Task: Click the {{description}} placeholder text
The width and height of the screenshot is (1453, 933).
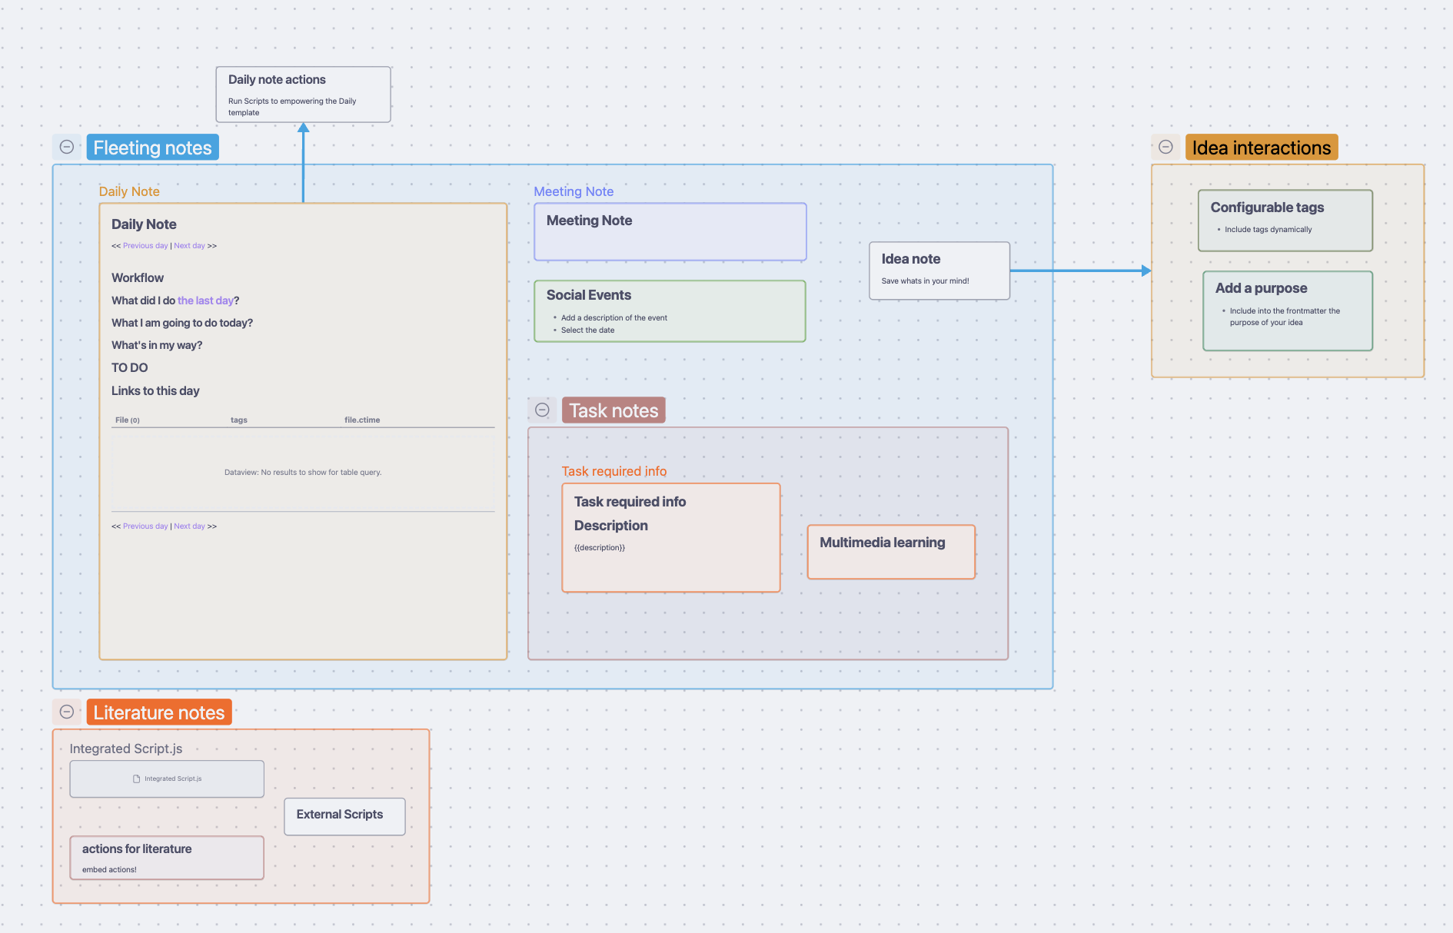Action: pyautogui.click(x=600, y=548)
